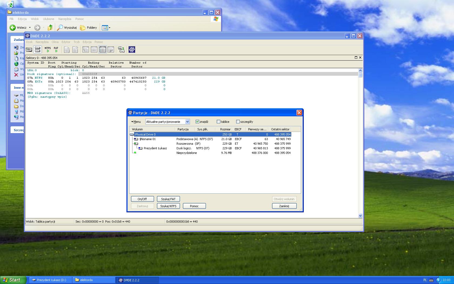Click the 07h NTFS partition table entry
The width and height of the screenshot is (454, 284).
96,78
